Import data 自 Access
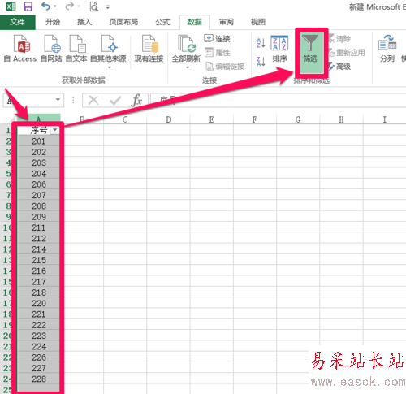Screen dimensions: 406x394 click(20, 49)
